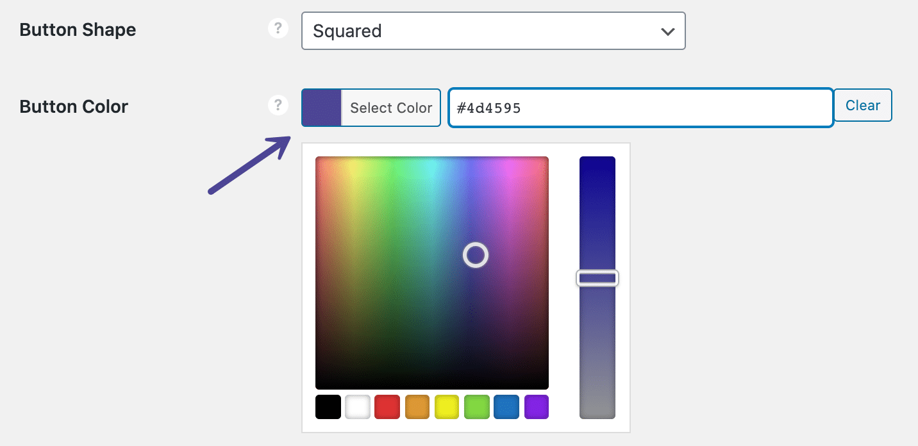Click the Clear button to reset color
The height and width of the screenshot is (446, 918).
(x=863, y=104)
